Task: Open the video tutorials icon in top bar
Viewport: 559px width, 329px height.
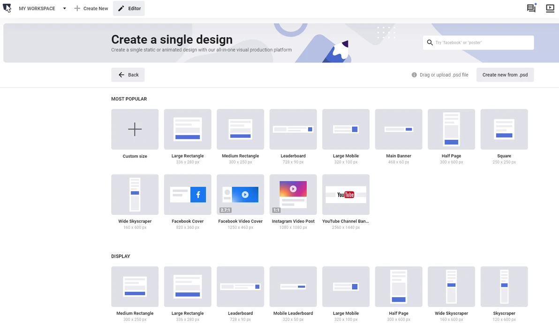Action: tap(550, 8)
